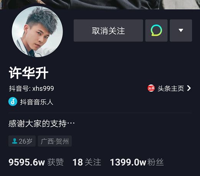Image resolution: width=200 pixels, height=176 pixels.
Task: Click the 粉丝 label text
Action: (155, 162)
